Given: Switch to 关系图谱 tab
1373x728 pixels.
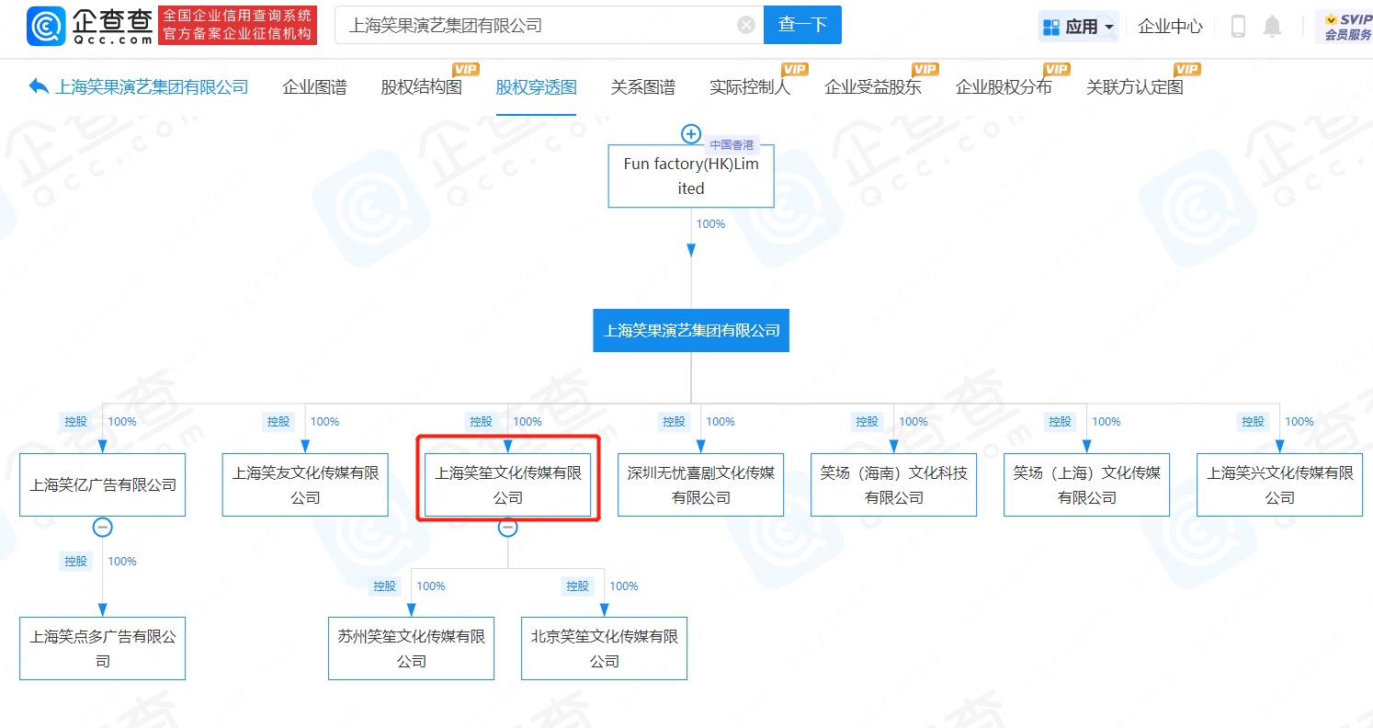Looking at the screenshot, I should pos(642,87).
